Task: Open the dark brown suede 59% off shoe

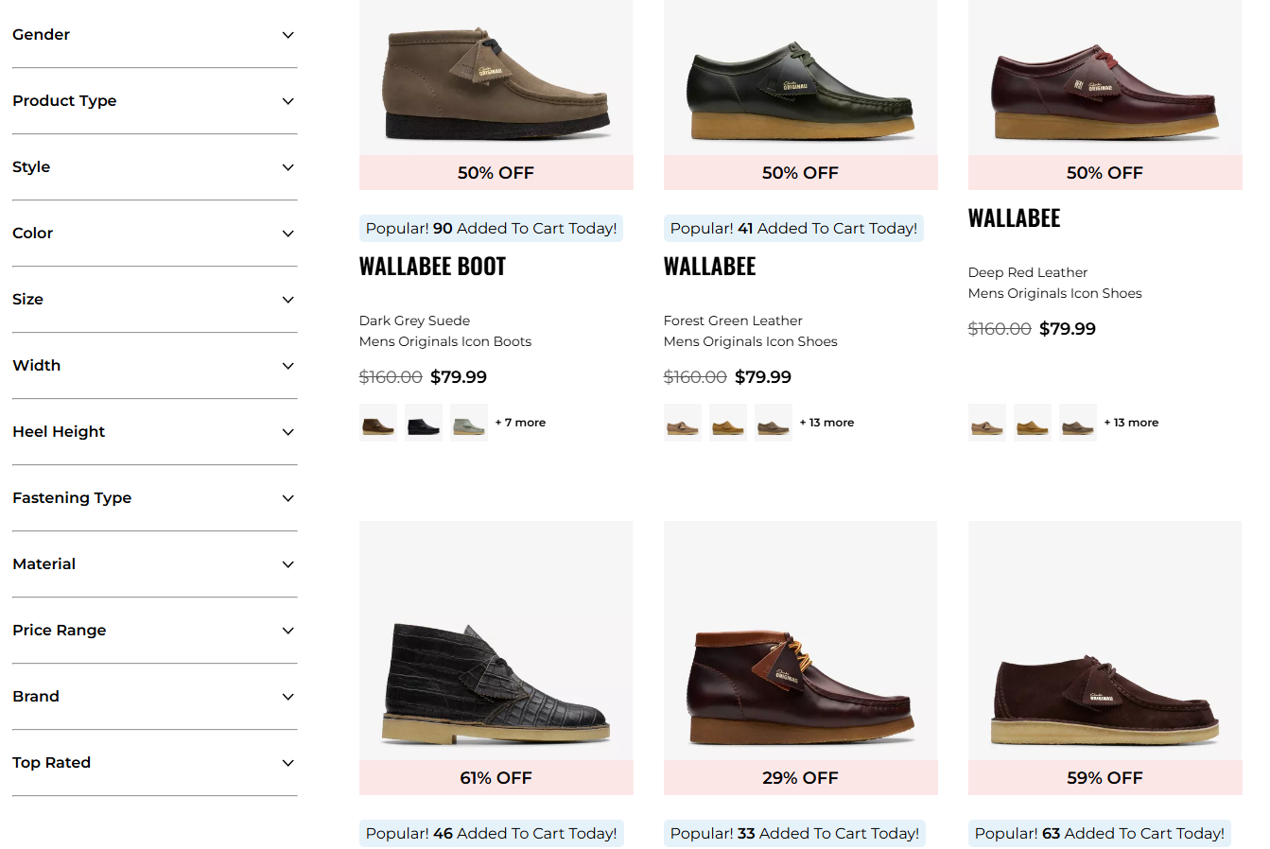Action: (x=1105, y=641)
